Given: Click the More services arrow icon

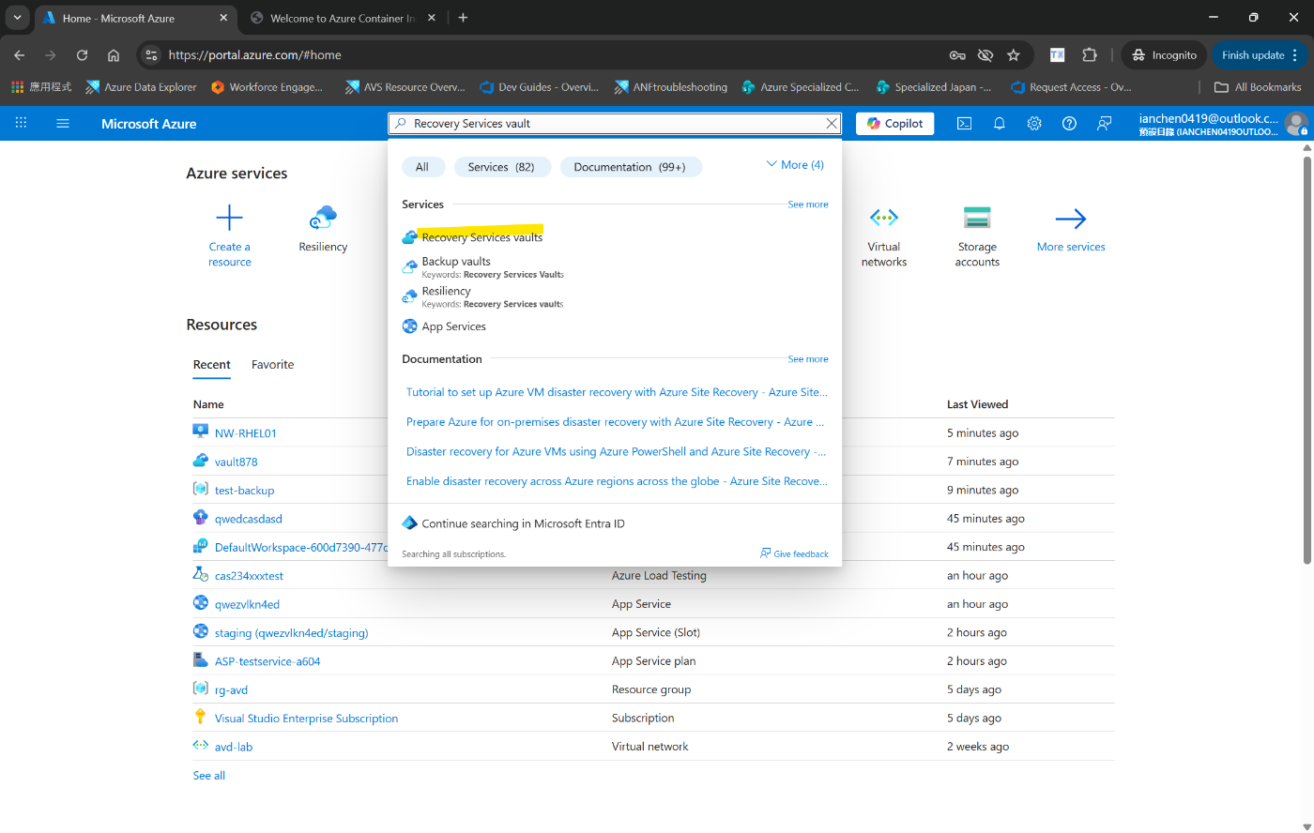Looking at the screenshot, I should [1071, 219].
